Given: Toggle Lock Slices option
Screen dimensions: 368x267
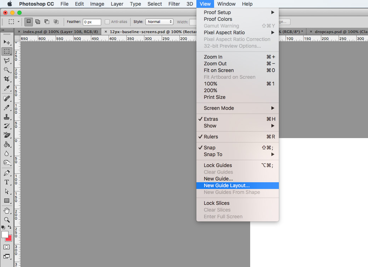Looking at the screenshot, I should point(237,203).
